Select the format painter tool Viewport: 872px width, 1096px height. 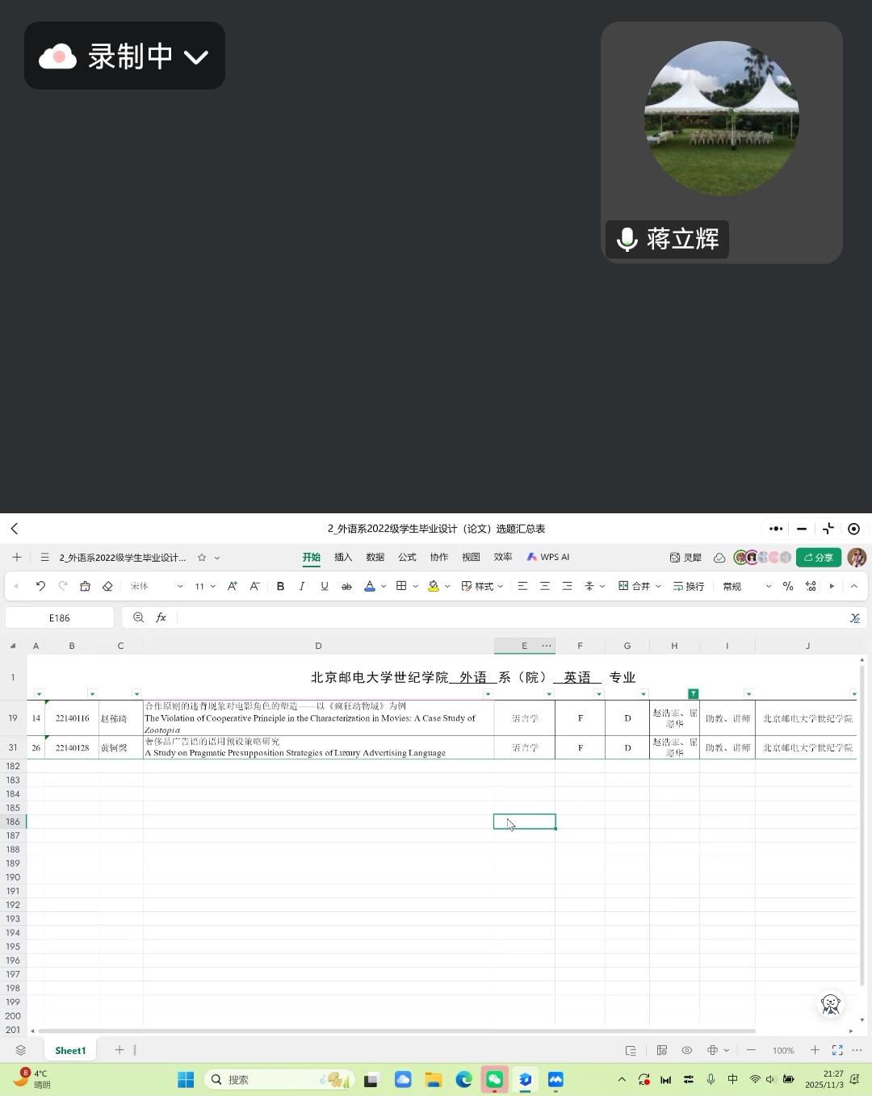[84, 586]
